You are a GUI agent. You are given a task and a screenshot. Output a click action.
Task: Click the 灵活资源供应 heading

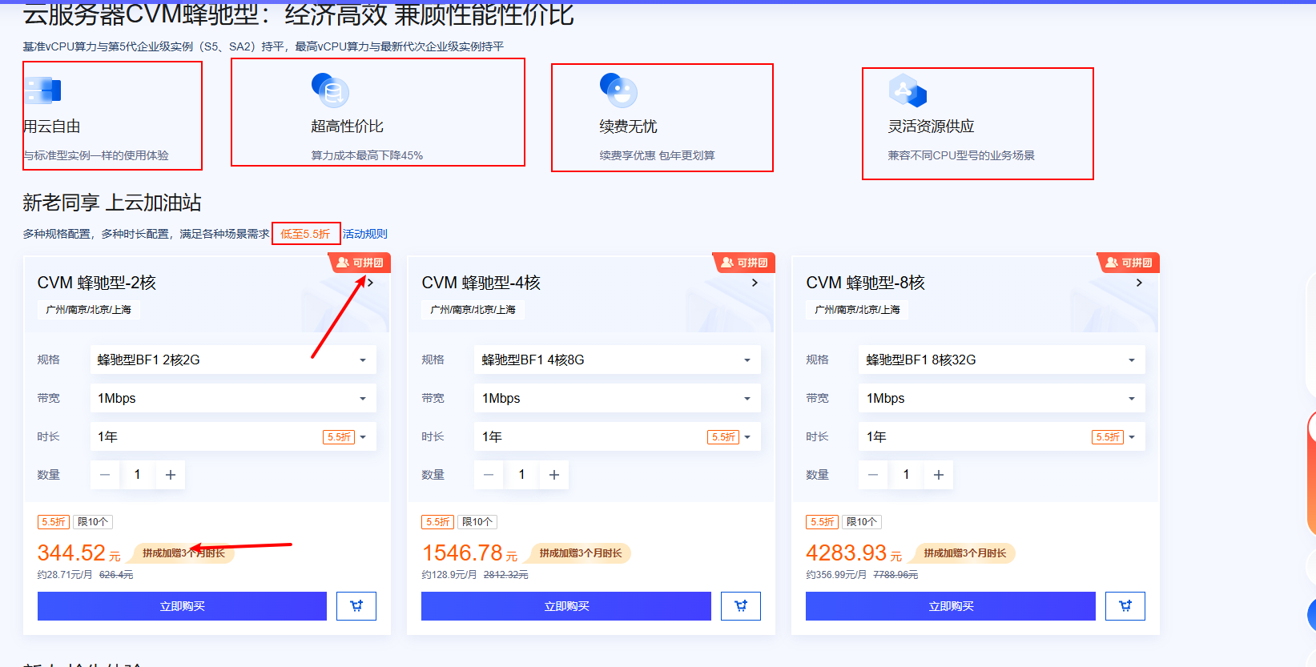[931, 127]
